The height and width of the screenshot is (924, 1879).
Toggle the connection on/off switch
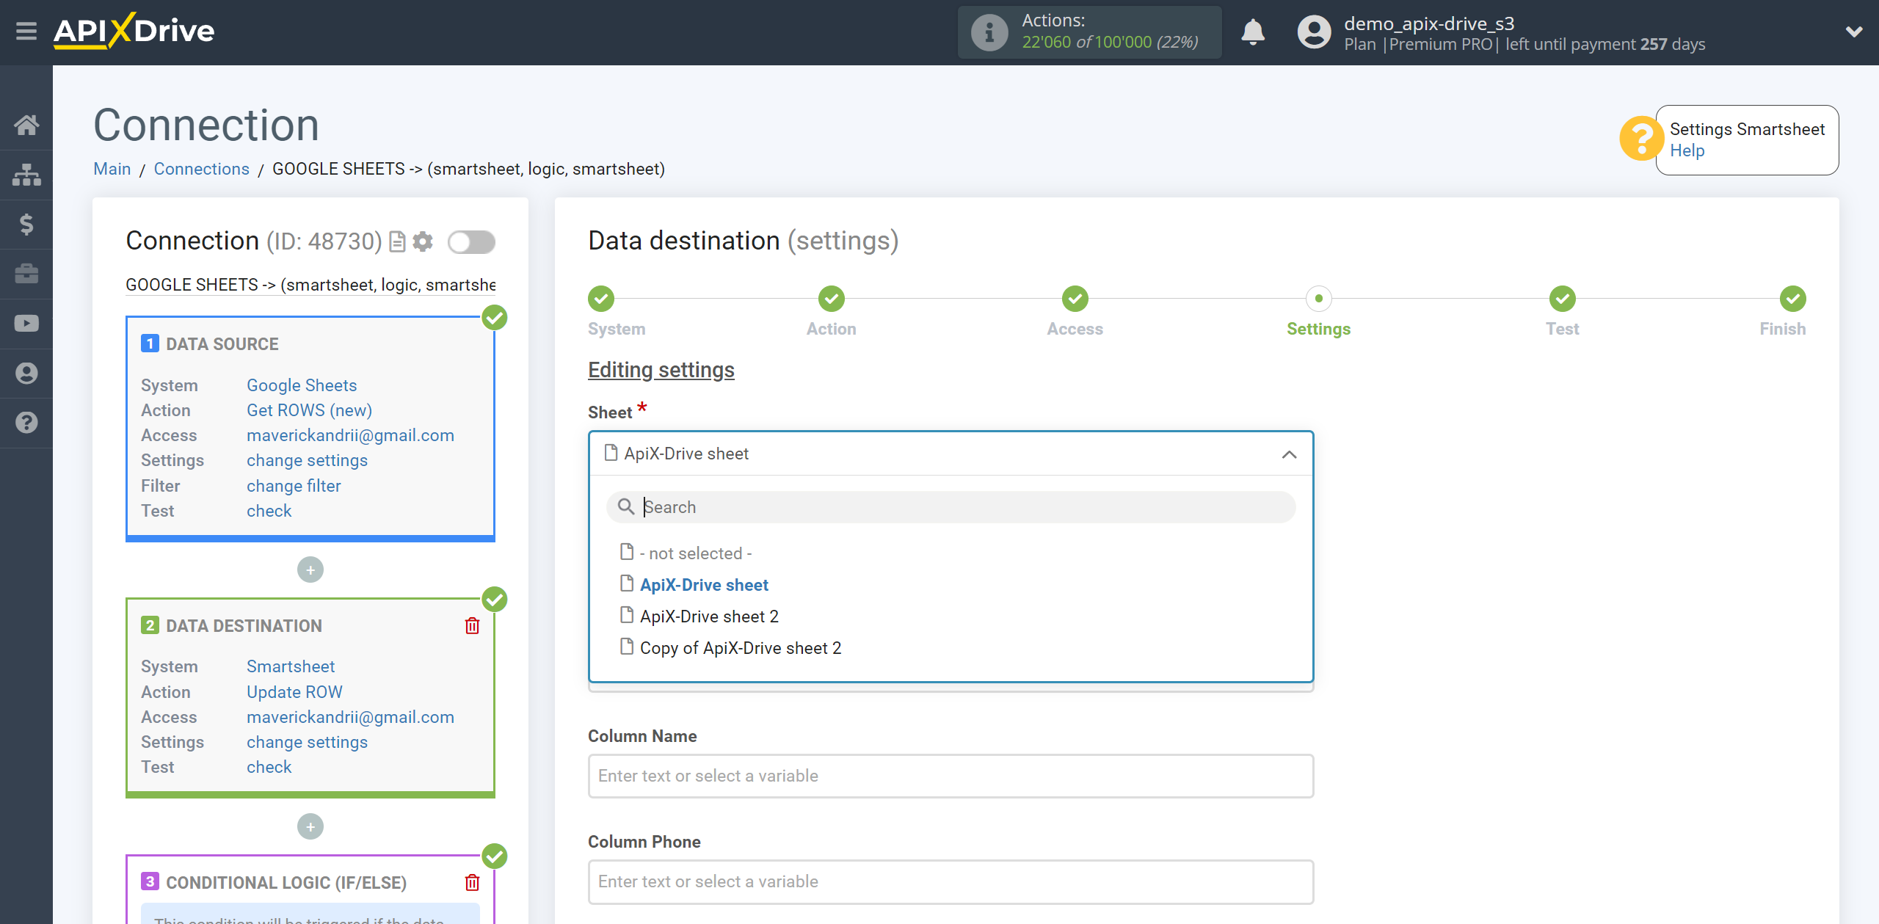tap(472, 241)
